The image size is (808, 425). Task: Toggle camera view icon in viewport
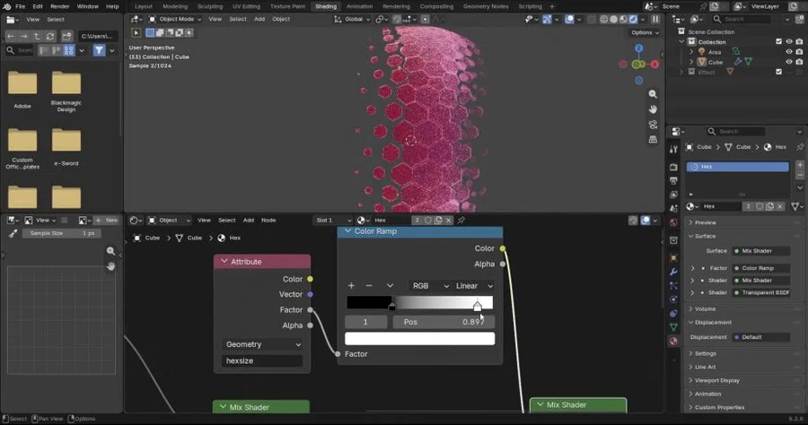tap(653, 125)
